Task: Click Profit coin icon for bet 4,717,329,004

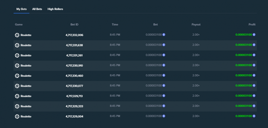Action: pyautogui.click(x=254, y=116)
